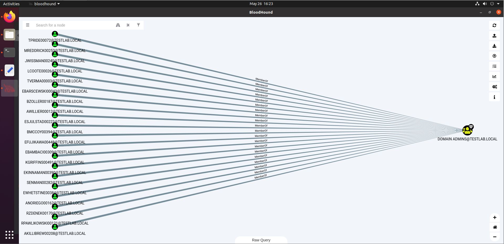Viewport: 504px width, 244px height.
Task: Click the volume icon in top bar
Action: 485,4
